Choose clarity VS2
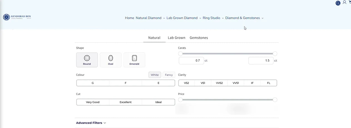Screen dimensions: 351x128 pyautogui.click(x=187, y=83)
